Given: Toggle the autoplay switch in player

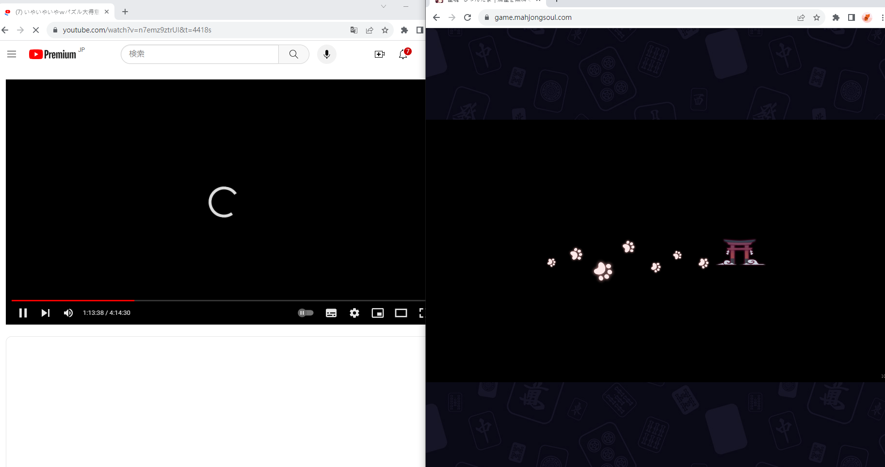Looking at the screenshot, I should pos(306,313).
